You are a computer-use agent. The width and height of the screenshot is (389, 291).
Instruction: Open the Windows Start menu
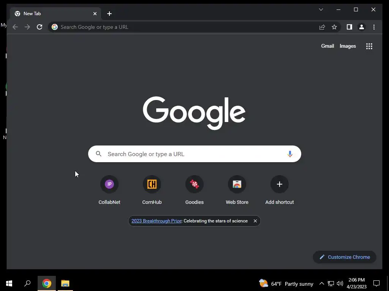[x=9, y=283]
